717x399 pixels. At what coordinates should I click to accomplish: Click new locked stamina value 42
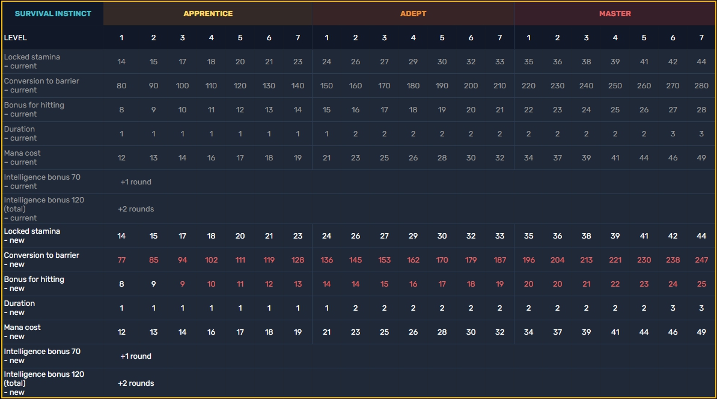pos(673,236)
